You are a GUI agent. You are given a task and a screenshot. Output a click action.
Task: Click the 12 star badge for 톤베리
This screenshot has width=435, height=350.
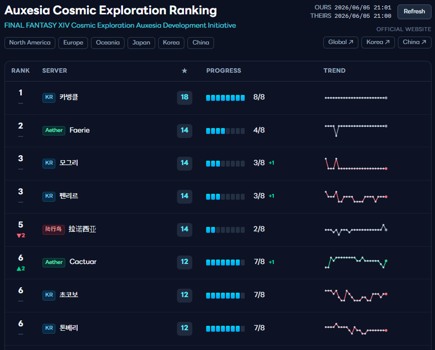184,328
